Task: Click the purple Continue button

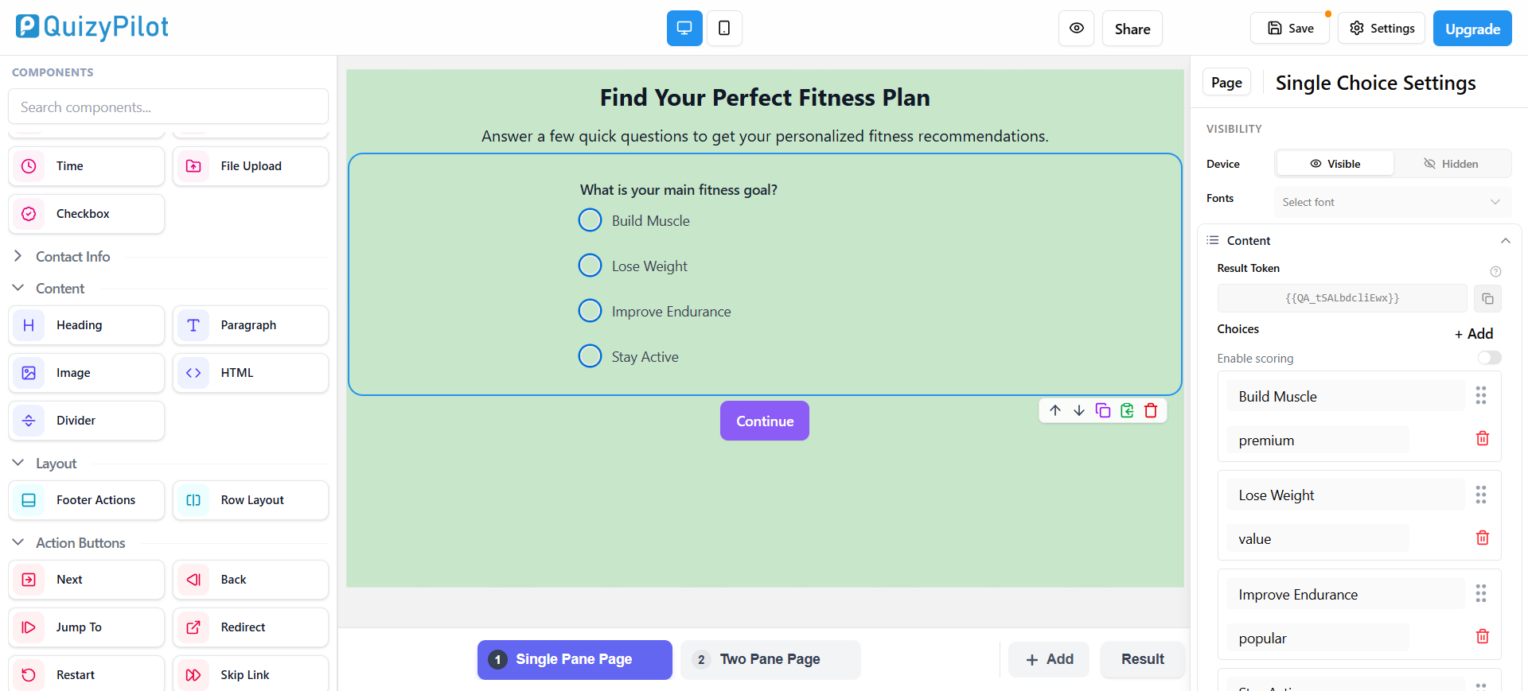Action: click(x=765, y=421)
